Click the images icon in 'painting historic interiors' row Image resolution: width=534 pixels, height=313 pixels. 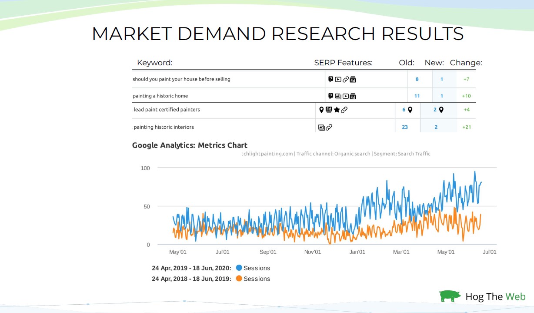point(321,127)
